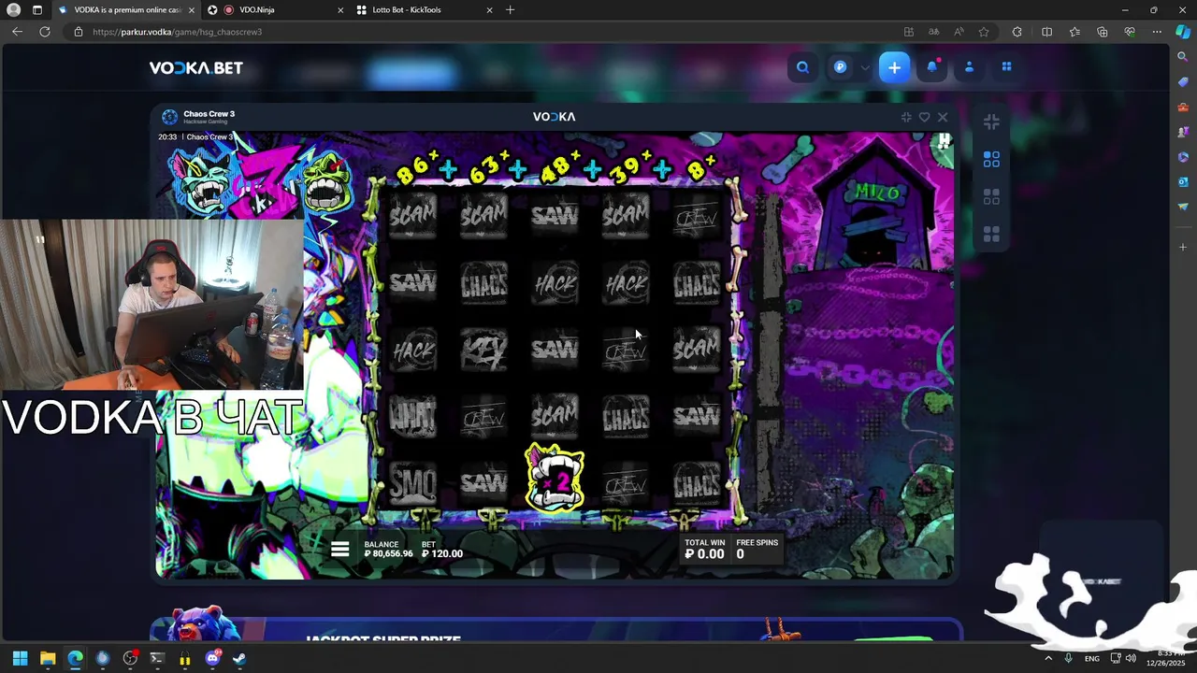Image resolution: width=1197 pixels, height=673 pixels.
Task: Open the user profile icon
Action: (x=969, y=67)
